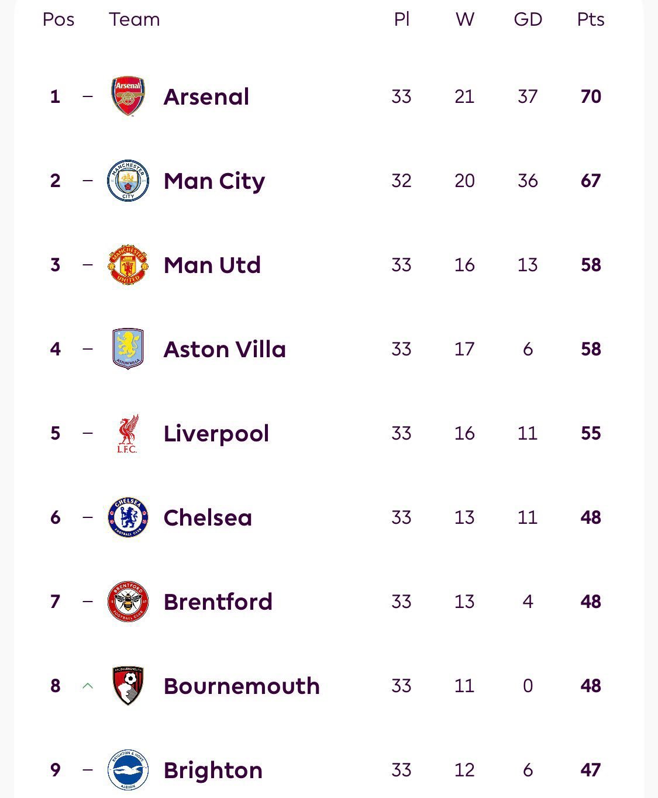The image size is (658, 798).
Task: Click the Chelsea club badge
Action: (x=128, y=517)
